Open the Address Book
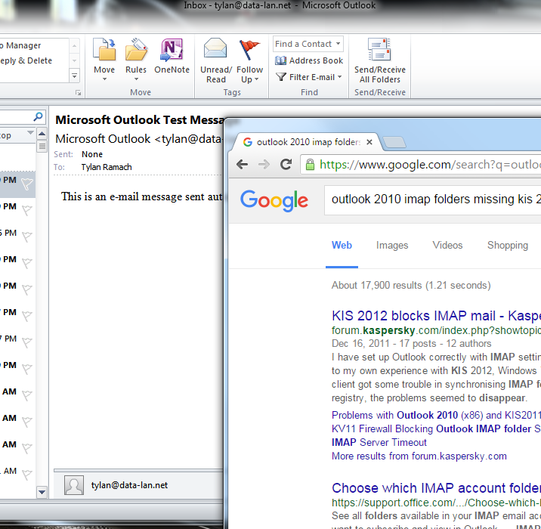Screen dimensions: 541x529 (309, 60)
